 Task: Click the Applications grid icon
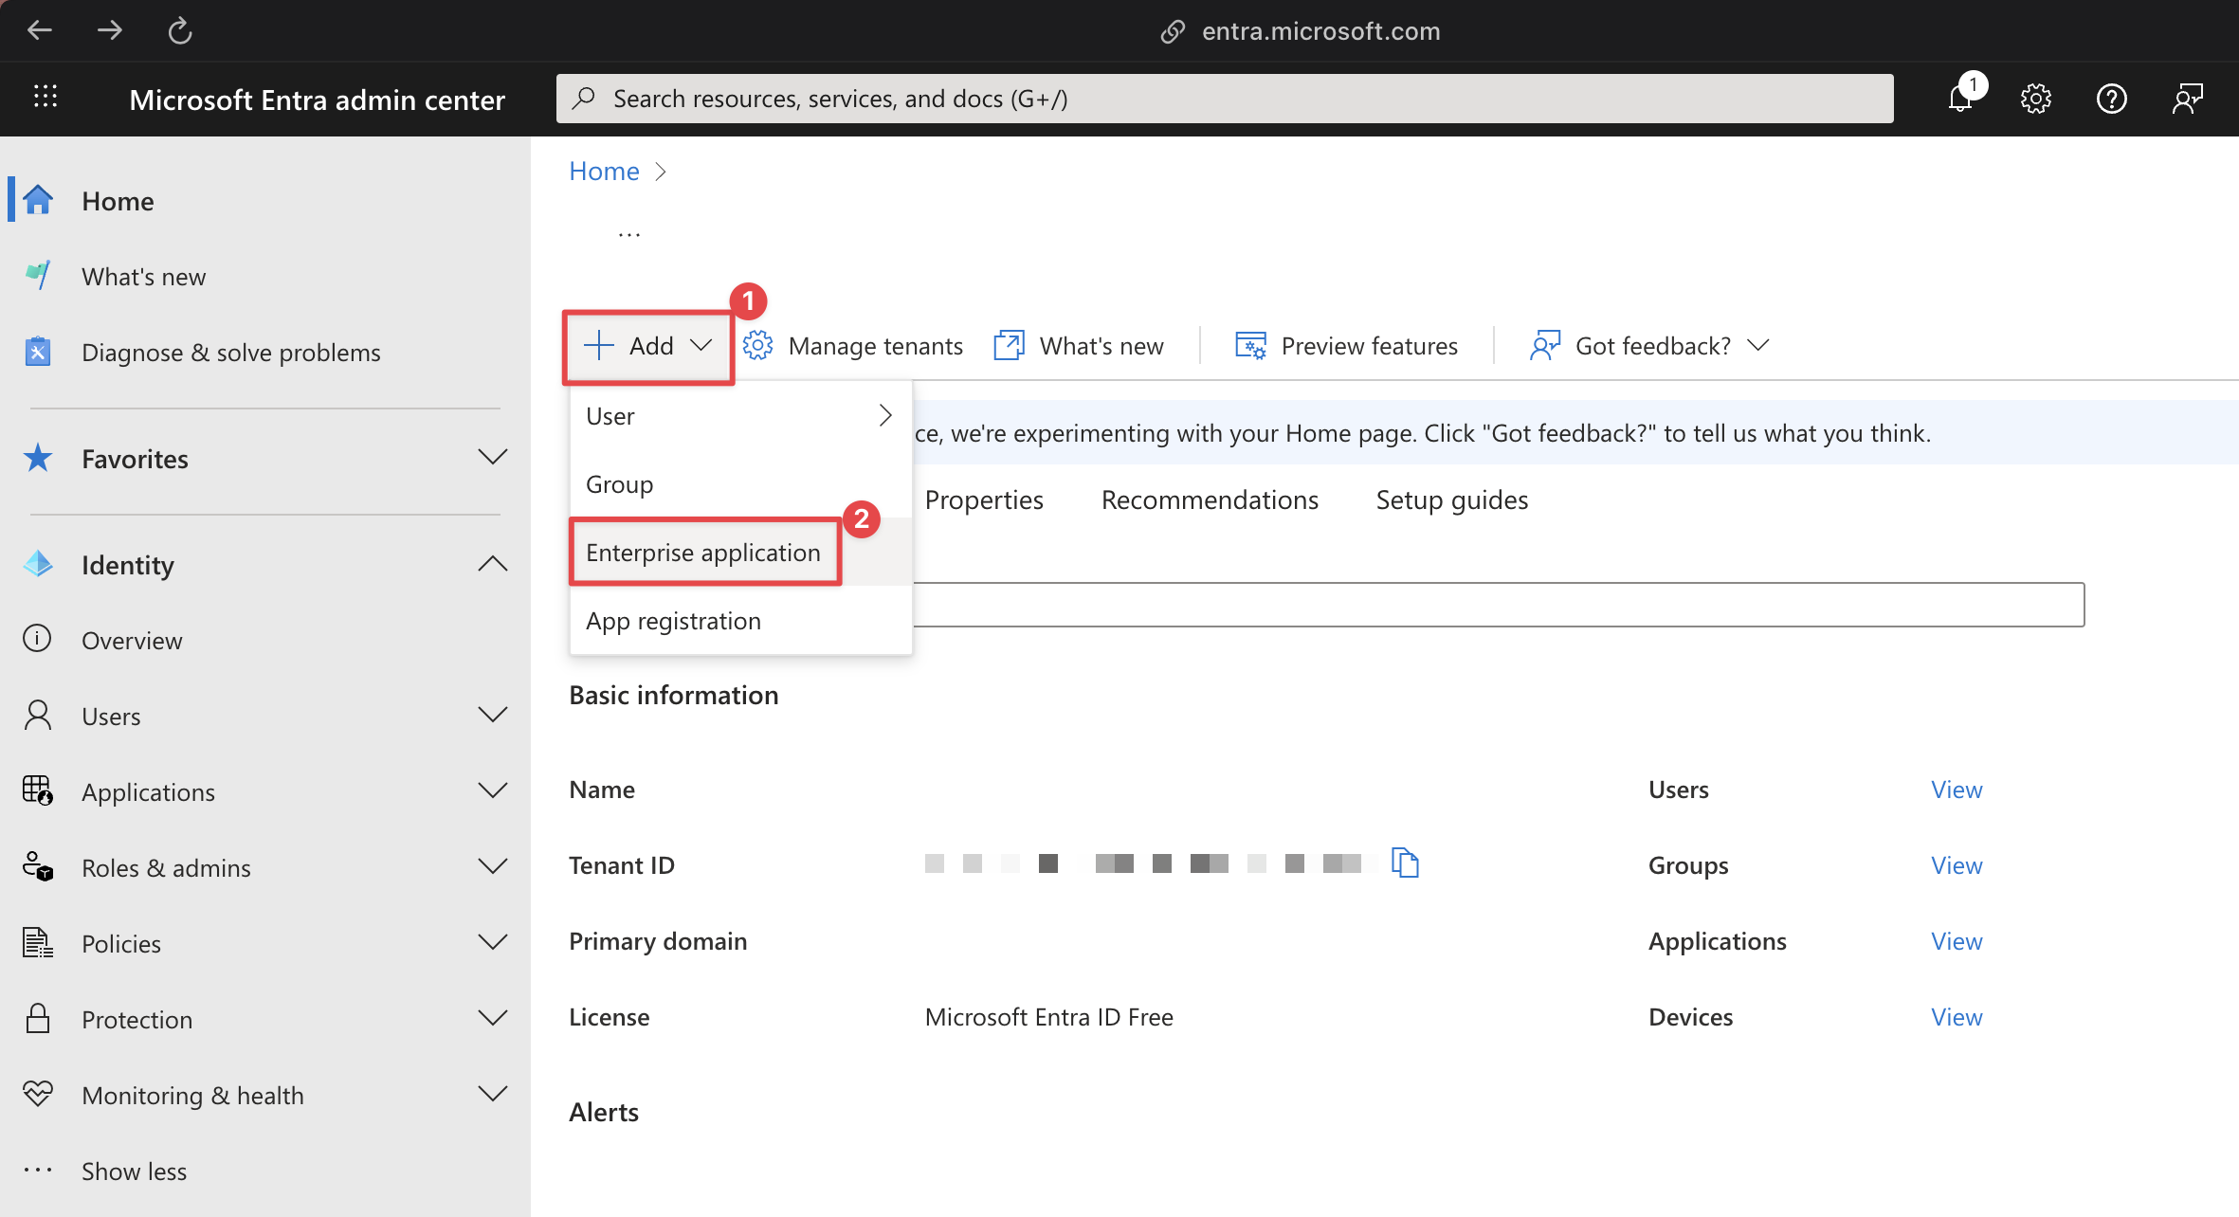[x=38, y=790]
